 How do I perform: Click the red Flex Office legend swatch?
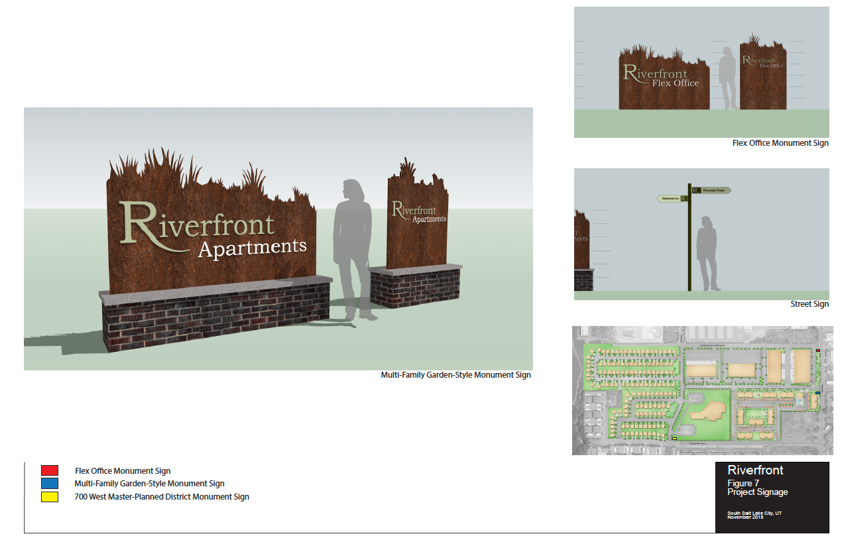(x=50, y=470)
